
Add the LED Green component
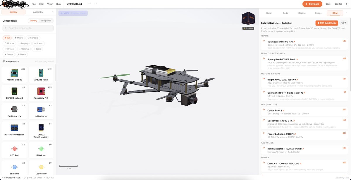coord(41,150)
